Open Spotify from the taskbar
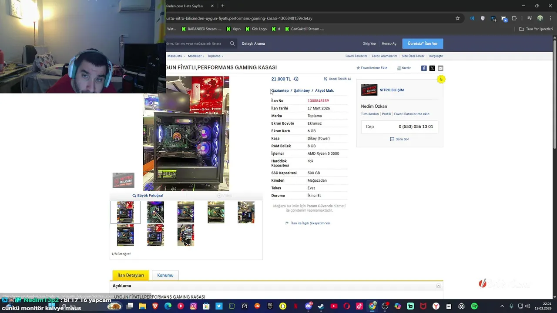Image resolution: width=557 pixels, height=313 pixels. [x=474, y=306]
